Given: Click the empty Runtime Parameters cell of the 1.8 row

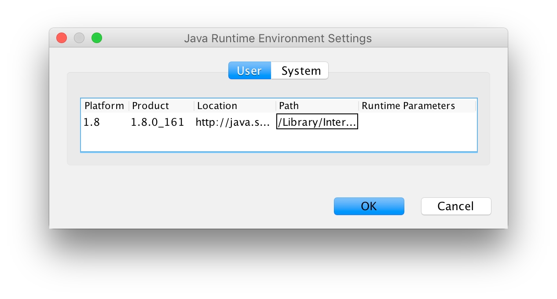Looking at the screenshot, I should click(x=417, y=122).
